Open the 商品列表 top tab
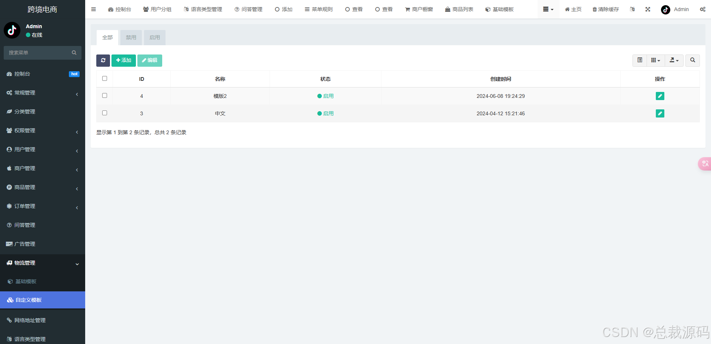The image size is (711, 344). click(x=459, y=9)
